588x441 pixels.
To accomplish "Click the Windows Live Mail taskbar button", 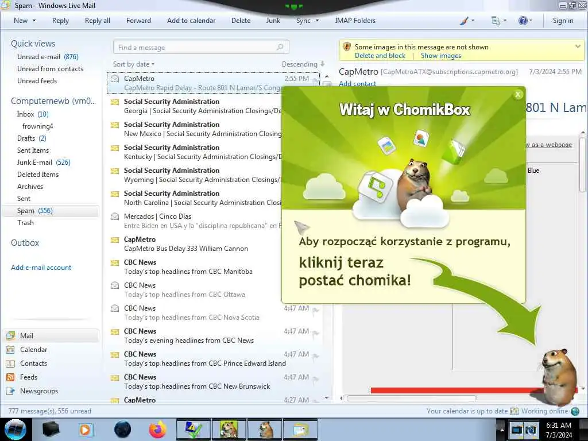I will [x=301, y=430].
